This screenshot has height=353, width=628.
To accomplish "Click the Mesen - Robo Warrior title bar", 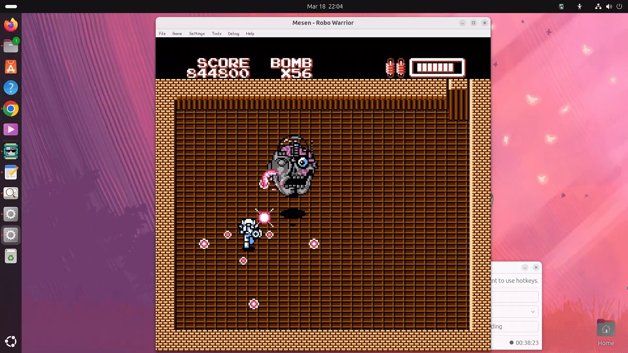I will click(323, 23).
